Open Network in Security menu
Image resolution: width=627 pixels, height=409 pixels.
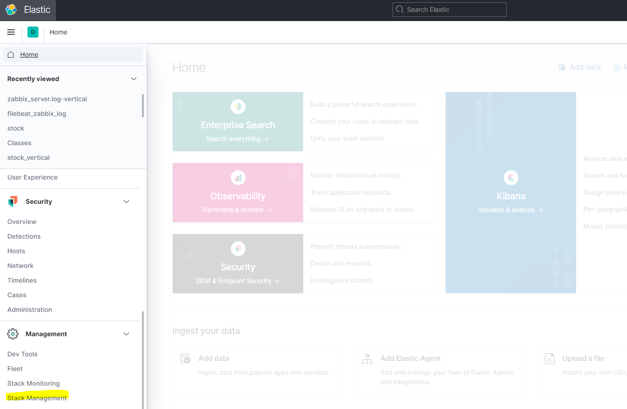click(x=20, y=266)
